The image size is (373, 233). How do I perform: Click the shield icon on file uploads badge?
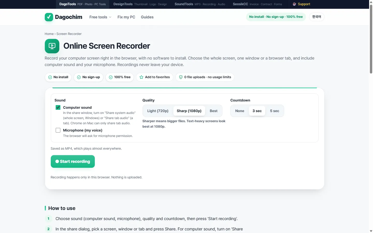coord(181,77)
